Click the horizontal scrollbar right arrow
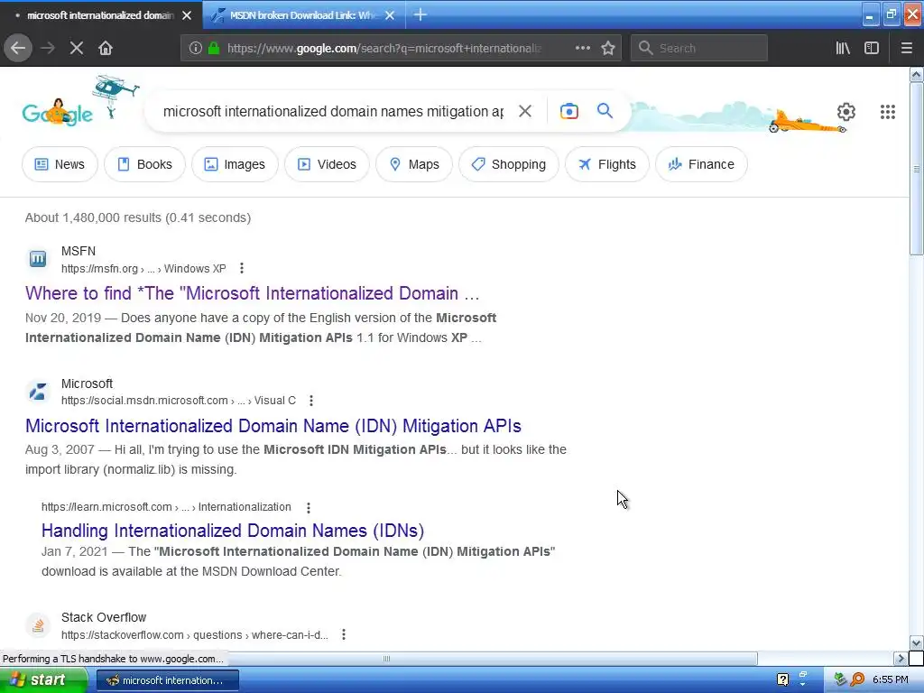 click(901, 658)
